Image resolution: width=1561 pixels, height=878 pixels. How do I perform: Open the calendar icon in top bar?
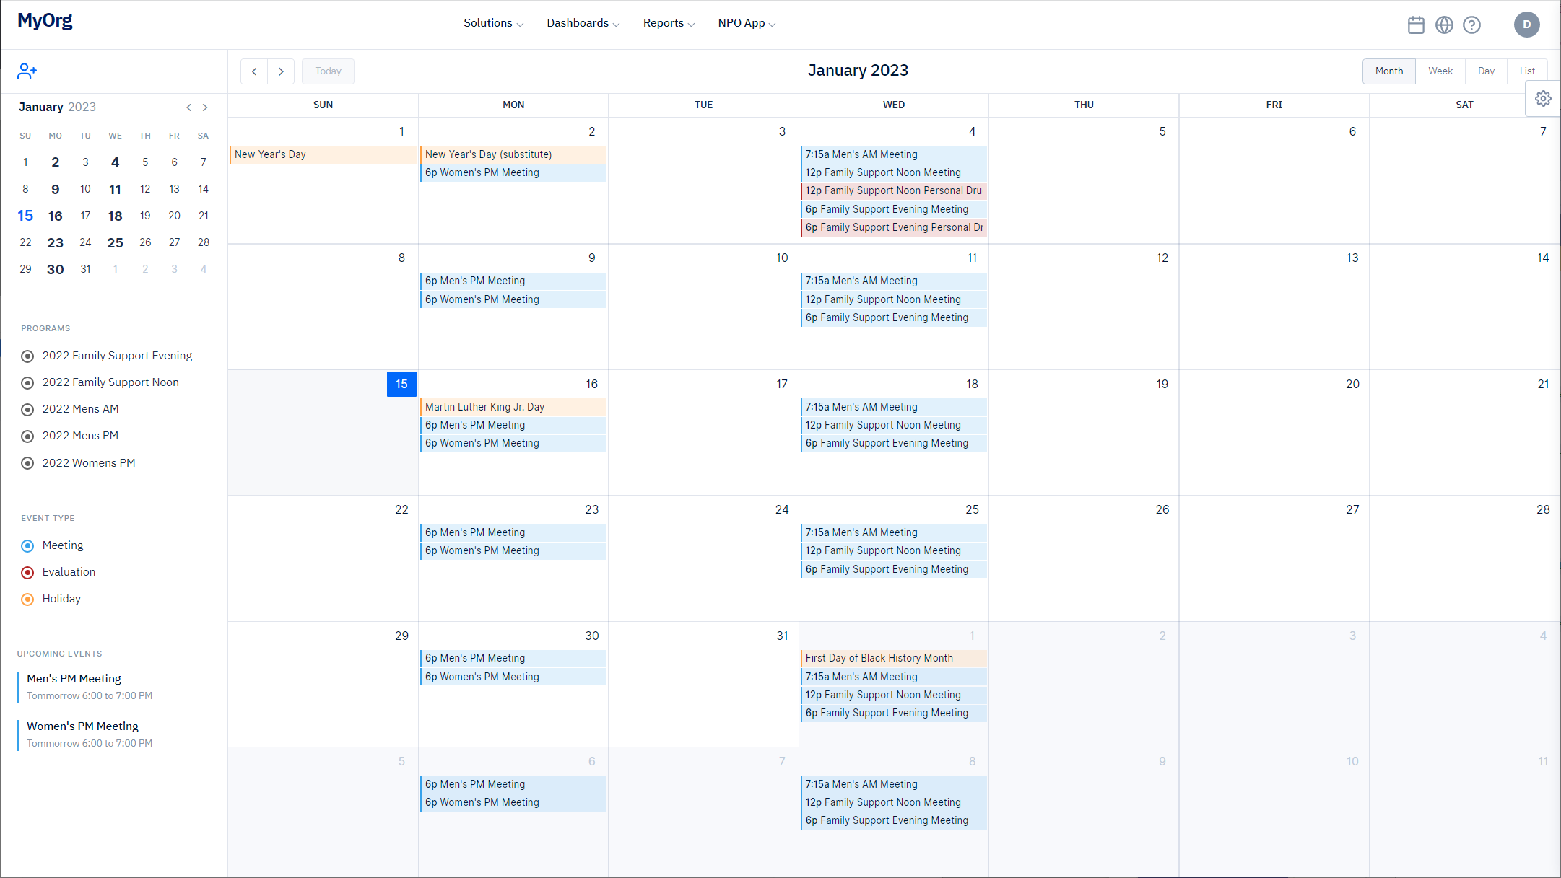point(1416,25)
